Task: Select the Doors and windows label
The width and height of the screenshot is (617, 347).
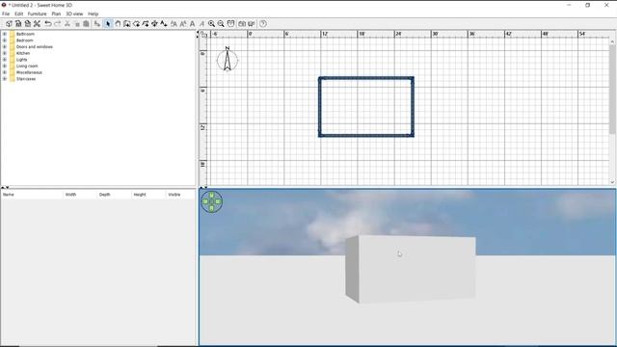Action: click(x=35, y=47)
